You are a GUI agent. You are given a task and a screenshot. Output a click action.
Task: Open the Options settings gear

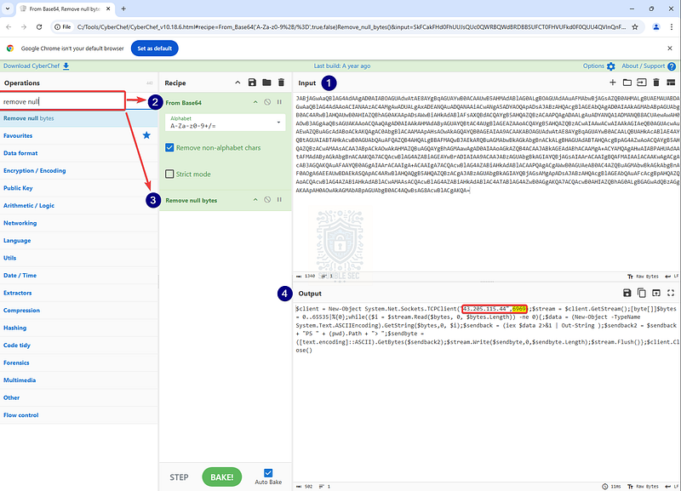[599, 66]
